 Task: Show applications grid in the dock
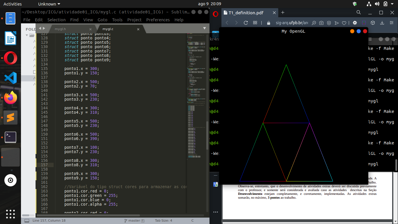10,214
